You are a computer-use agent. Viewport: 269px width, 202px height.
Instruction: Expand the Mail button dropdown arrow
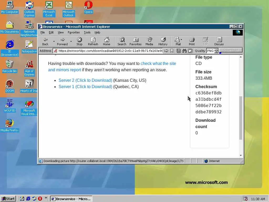coord(182,39)
